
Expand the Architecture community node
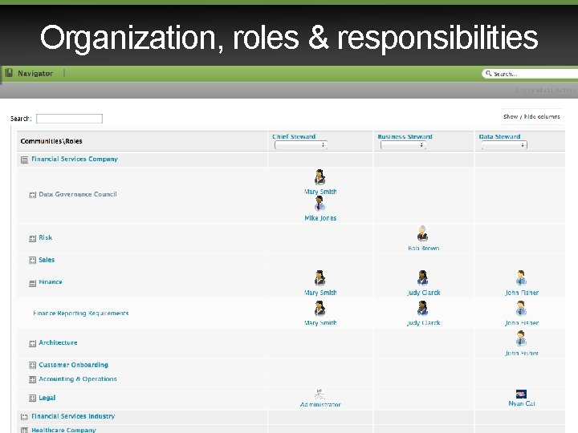pyautogui.click(x=32, y=343)
